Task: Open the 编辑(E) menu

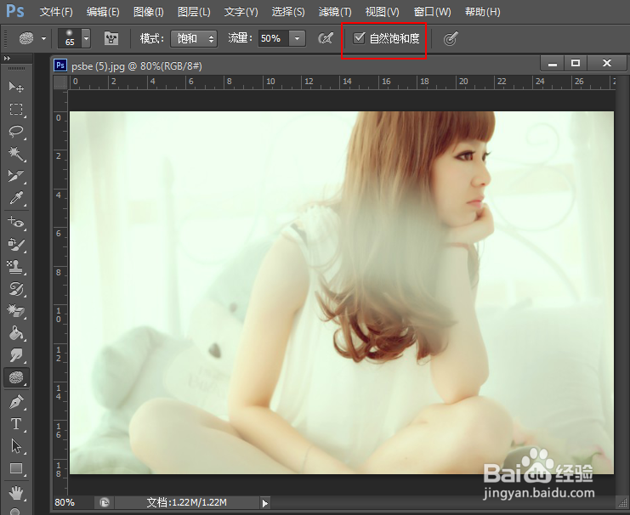Action: point(103,12)
